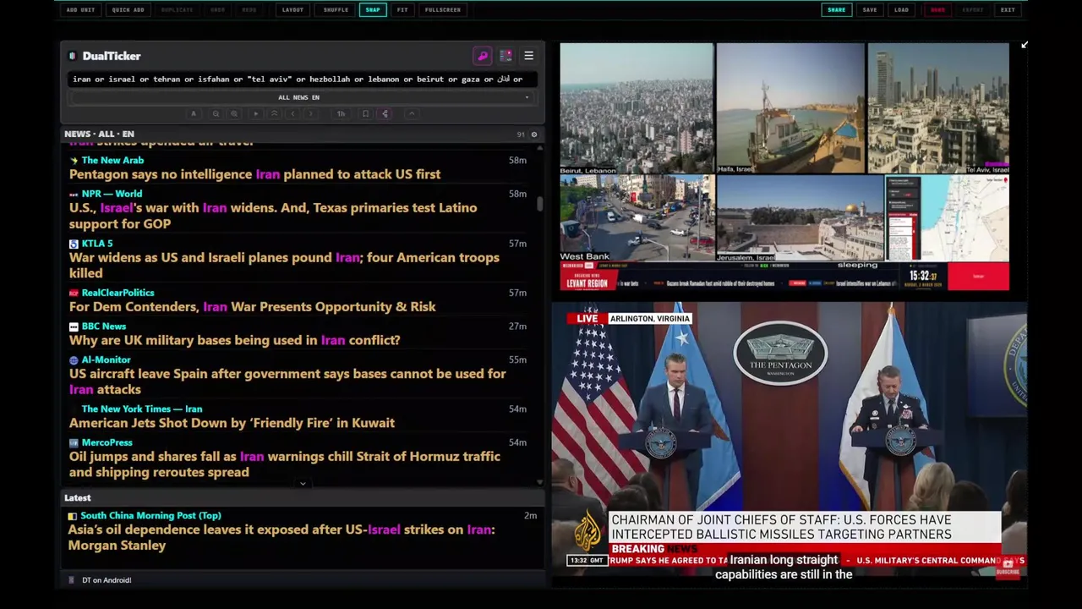Open KTLA 5 headline 'War widens as US and Israeli planes'
1082x609 pixels.
coord(284,265)
